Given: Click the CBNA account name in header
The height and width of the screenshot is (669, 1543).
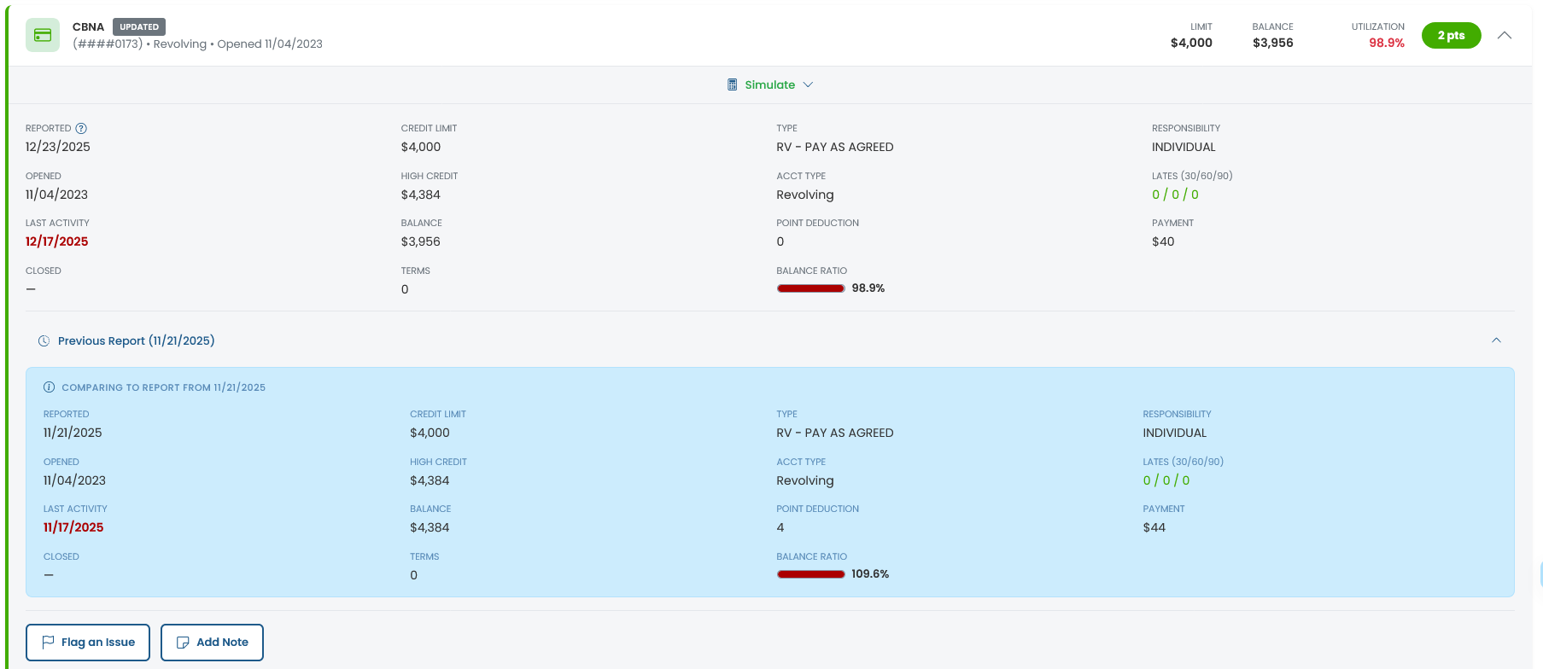Looking at the screenshot, I should 88,26.
